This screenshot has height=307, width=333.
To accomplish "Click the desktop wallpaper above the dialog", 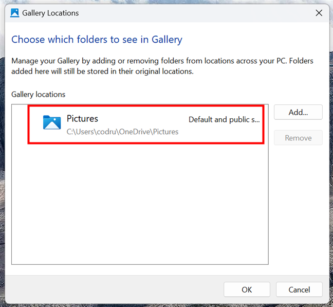I will (x=166, y=2).
